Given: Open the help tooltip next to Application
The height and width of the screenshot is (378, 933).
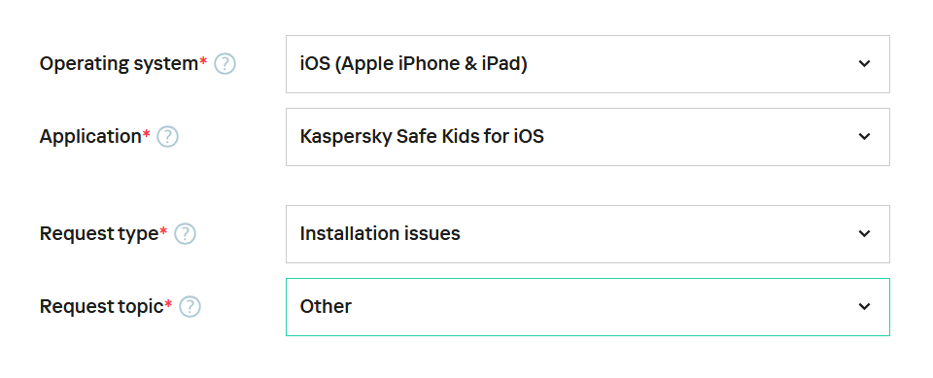Looking at the screenshot, I should pyautogui.click(x=168, y=137).
